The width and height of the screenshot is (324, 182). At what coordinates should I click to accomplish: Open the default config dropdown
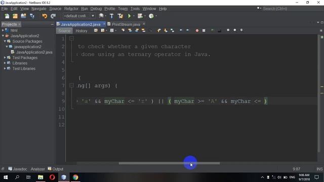coord(79,16)
